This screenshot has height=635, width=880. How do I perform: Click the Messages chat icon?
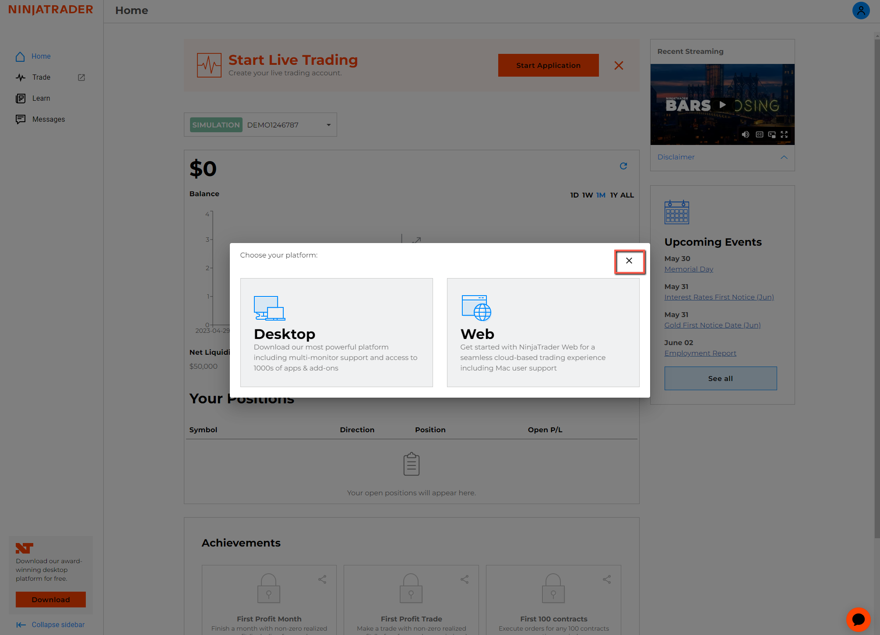click(x=21, y=120)
